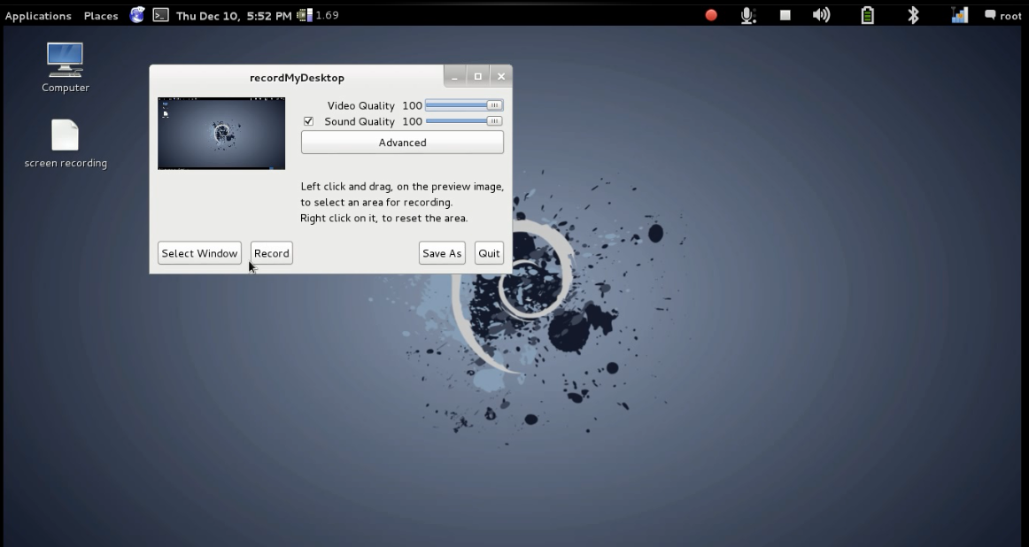
Task: Toggle the Sound Quality checkbox
Action: (308, 121)
